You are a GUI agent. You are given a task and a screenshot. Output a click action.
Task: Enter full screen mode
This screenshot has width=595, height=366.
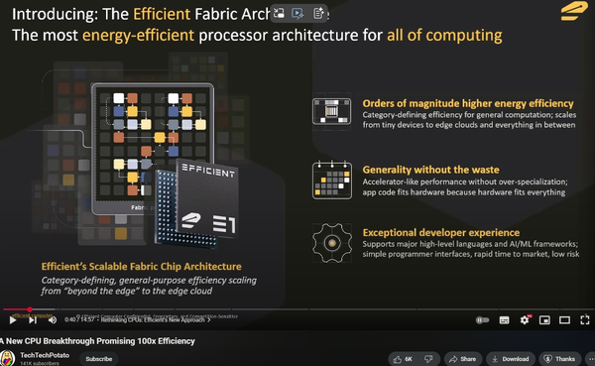click(x=585, y=320)
